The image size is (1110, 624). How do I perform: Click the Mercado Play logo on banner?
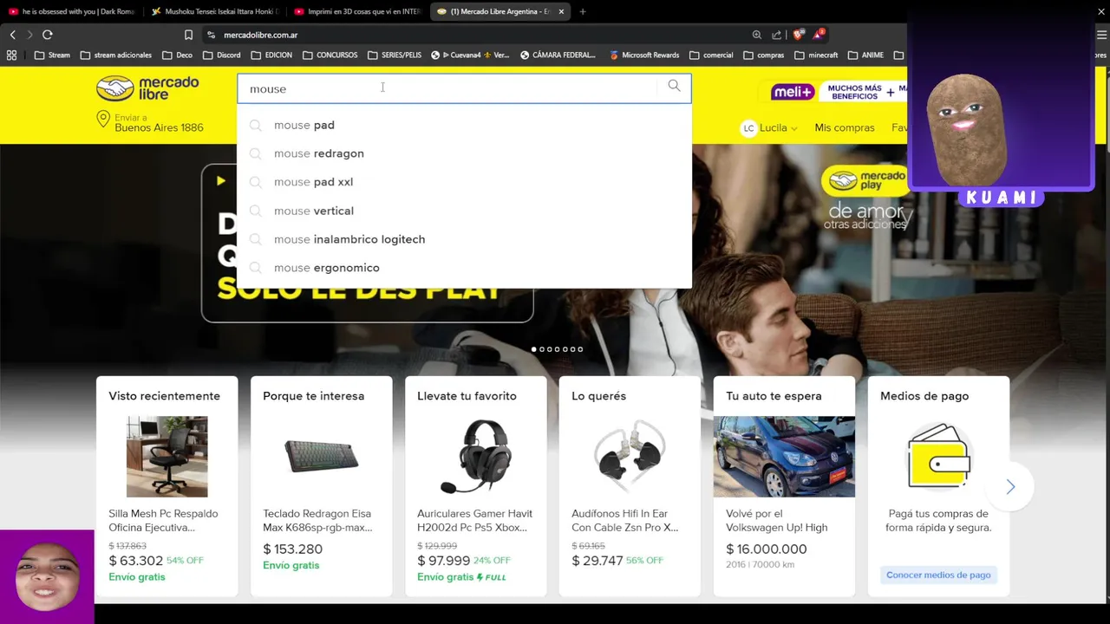[864, 181]
